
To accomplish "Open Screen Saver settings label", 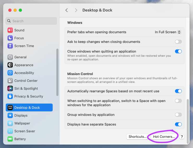I will click(25, 131).
